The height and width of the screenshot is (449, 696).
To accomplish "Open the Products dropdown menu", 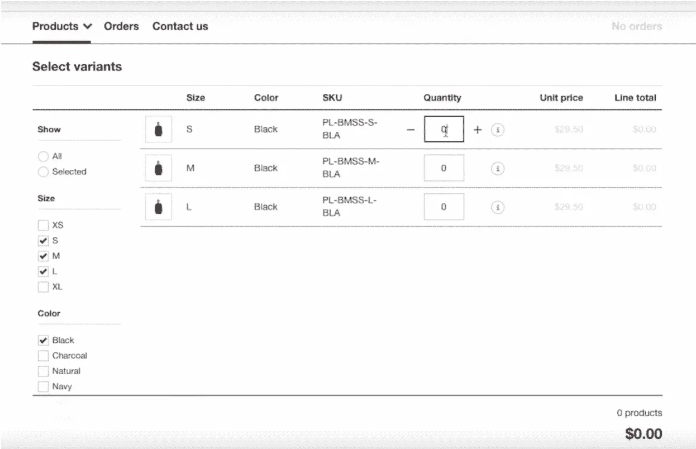I will 61,26.
